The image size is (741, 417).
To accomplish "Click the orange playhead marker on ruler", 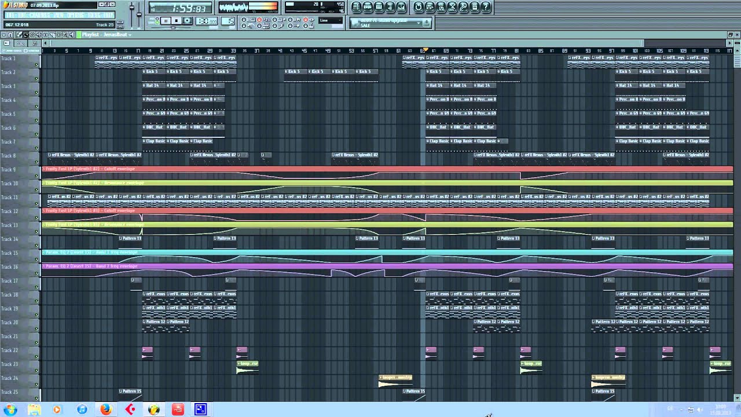I will 424,49.
